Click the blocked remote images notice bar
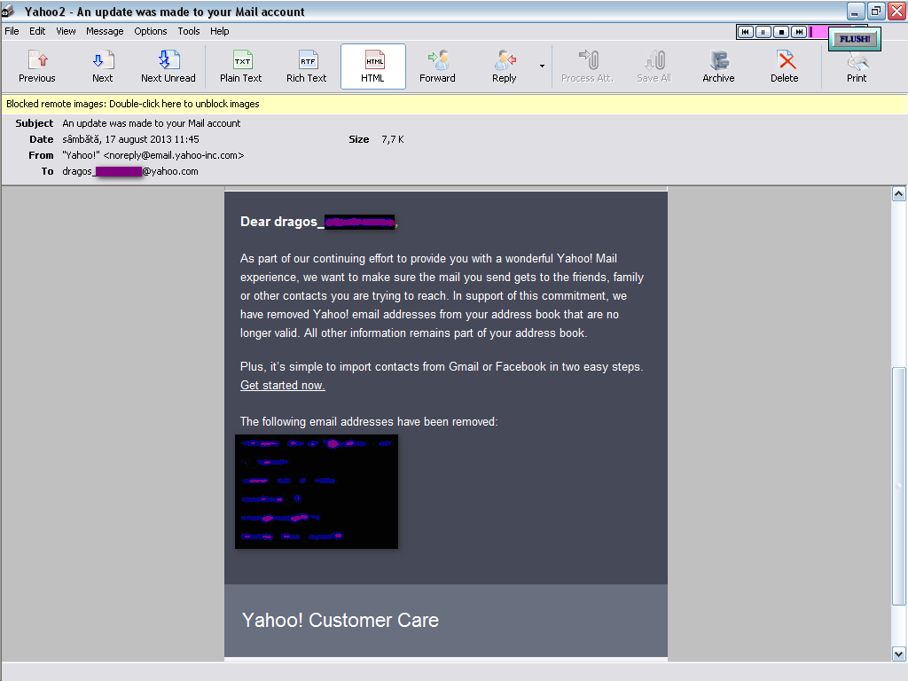 click(x=454, y=104)
